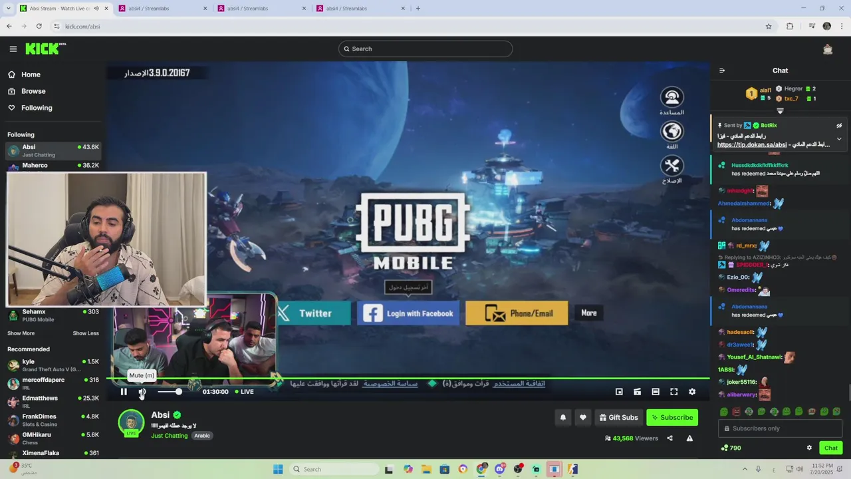The height and width of the screenshot is (479, 851).
Task: Click the taskbar Search box
Action: 334,469
